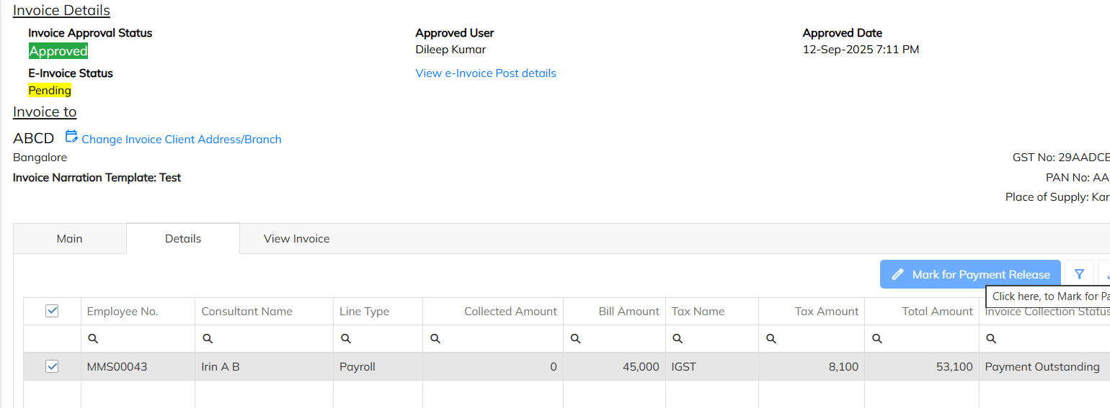Open View e-Invoice Post details link
1110x408 pixels.
486,73
